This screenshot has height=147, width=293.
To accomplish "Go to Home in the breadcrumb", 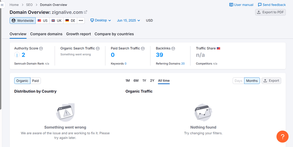I will tap(14, 5).
